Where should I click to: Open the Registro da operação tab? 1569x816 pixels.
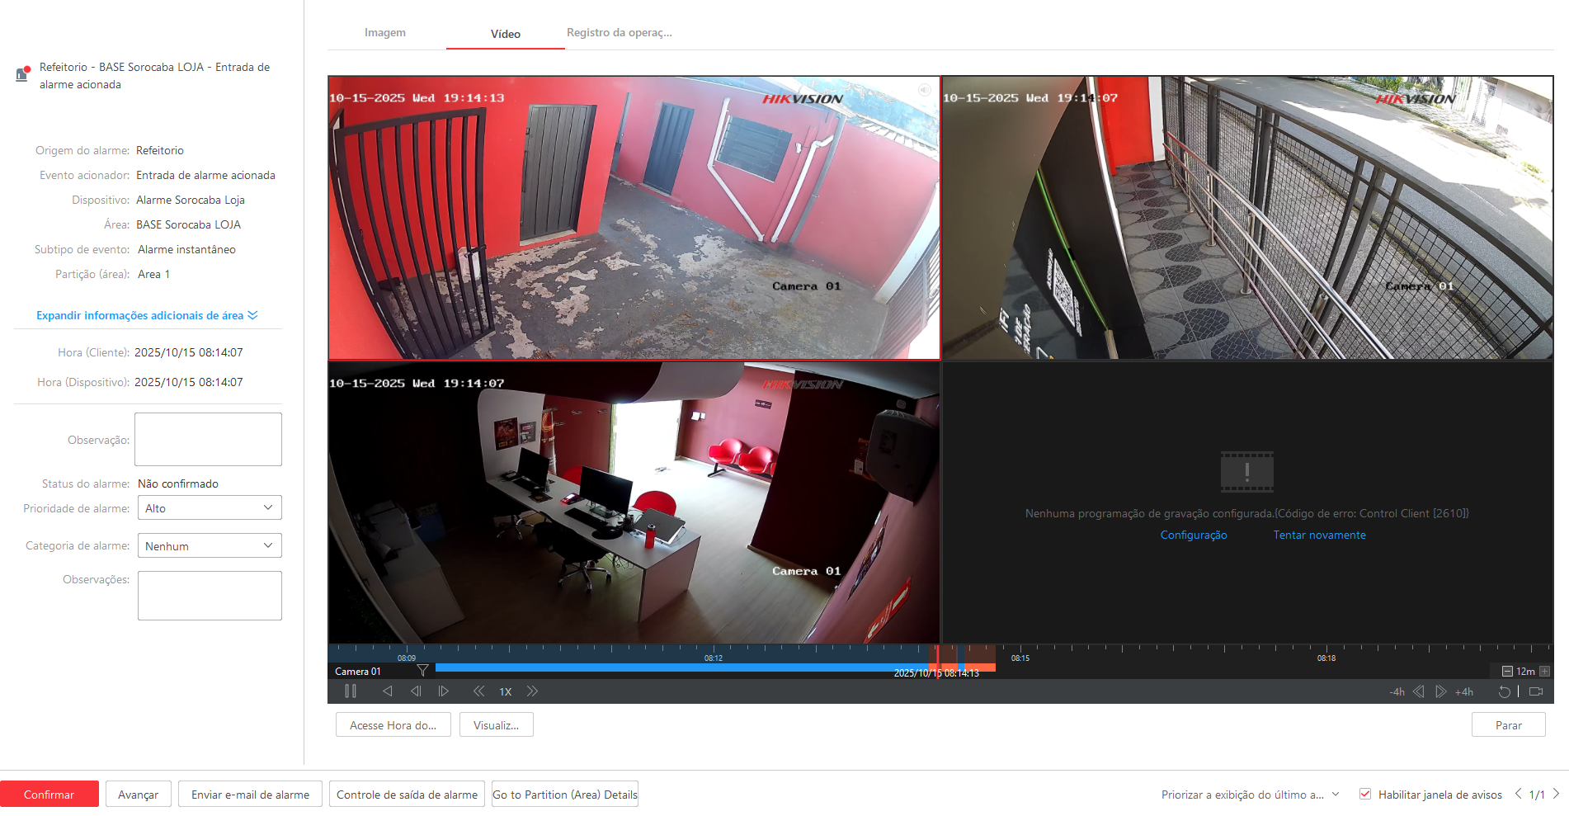620,33
